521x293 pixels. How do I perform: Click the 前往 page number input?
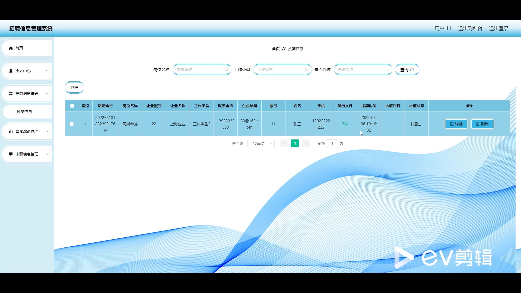[x=332, y=143]
